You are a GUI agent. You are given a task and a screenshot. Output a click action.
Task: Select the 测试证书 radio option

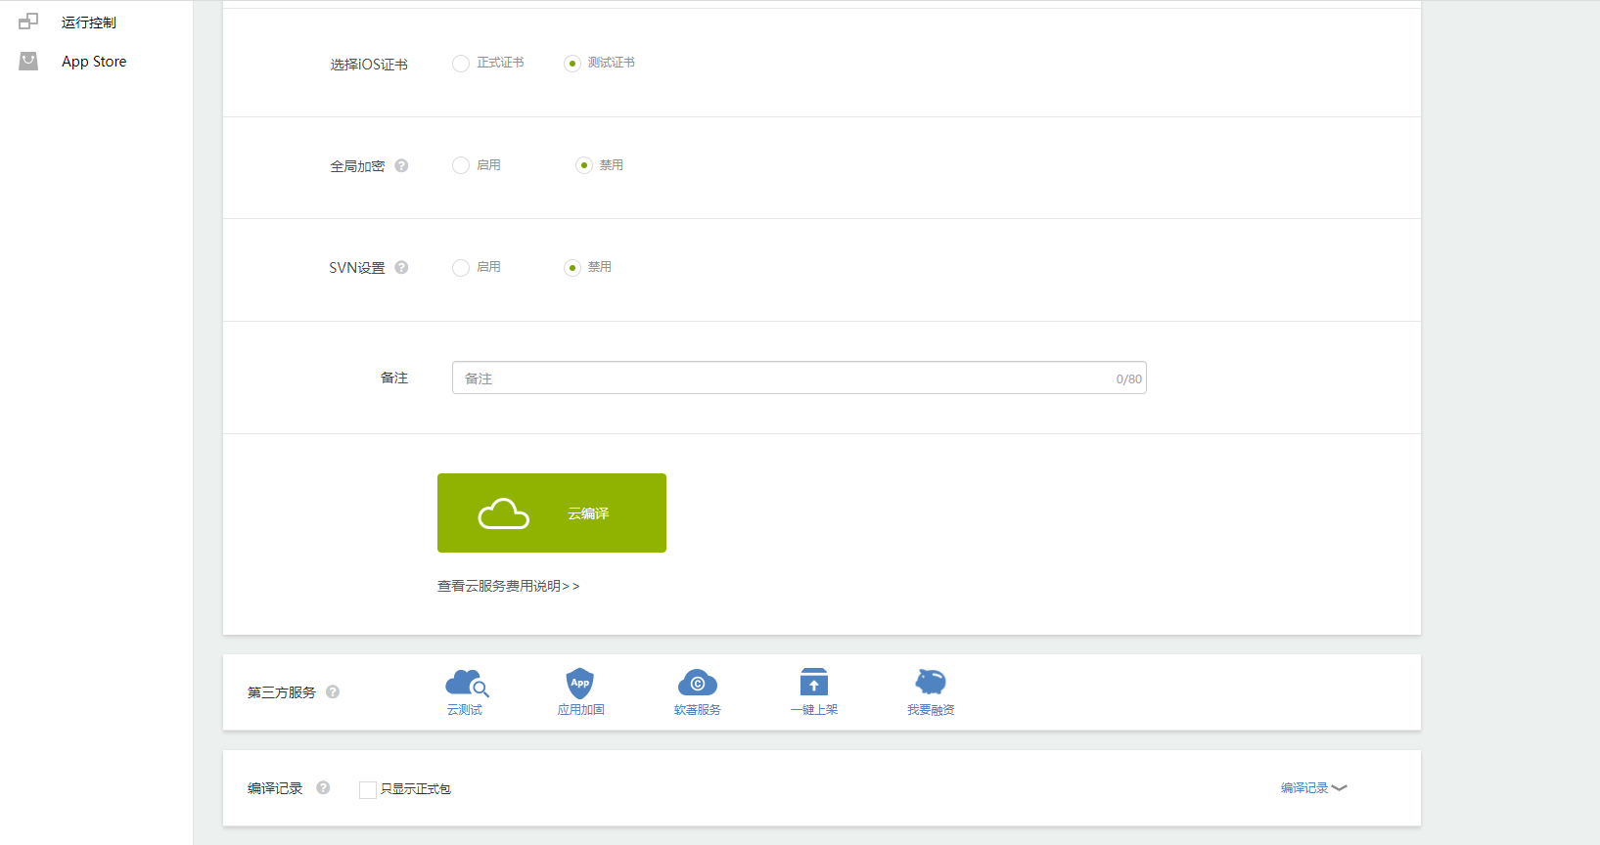(572, 64)
